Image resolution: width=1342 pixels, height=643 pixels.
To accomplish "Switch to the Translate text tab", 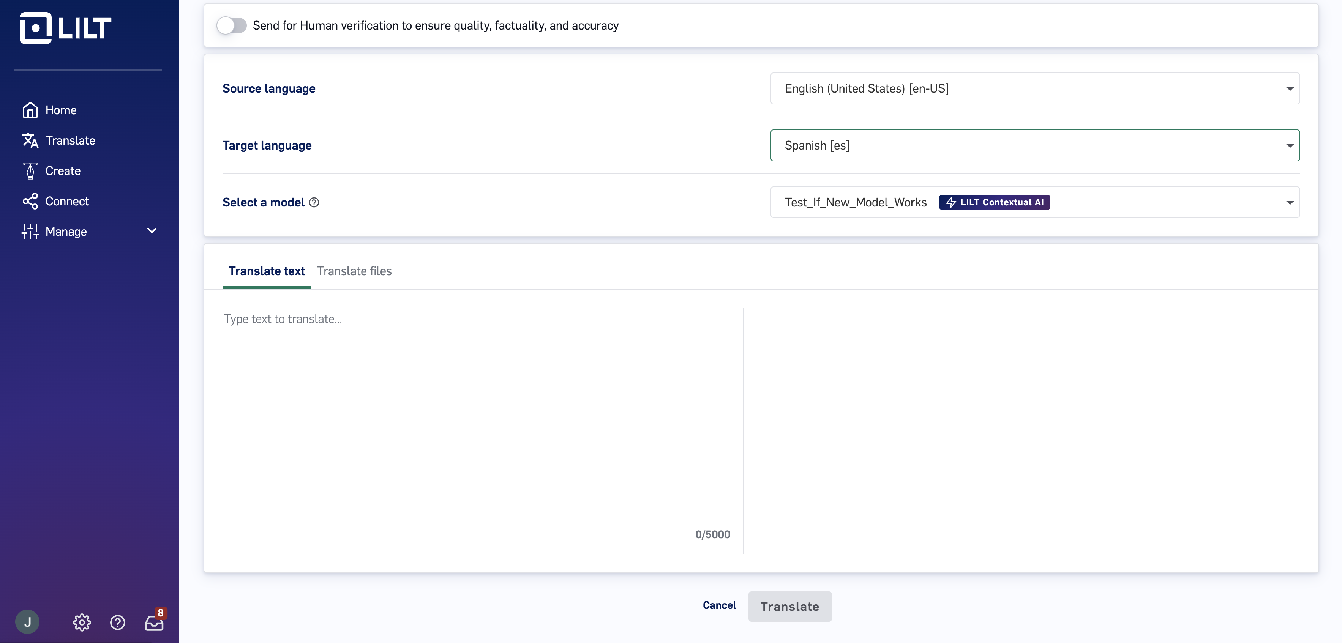I will 267,271.
